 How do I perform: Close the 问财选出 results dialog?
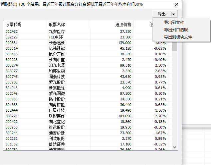click(x=176, y=4)
